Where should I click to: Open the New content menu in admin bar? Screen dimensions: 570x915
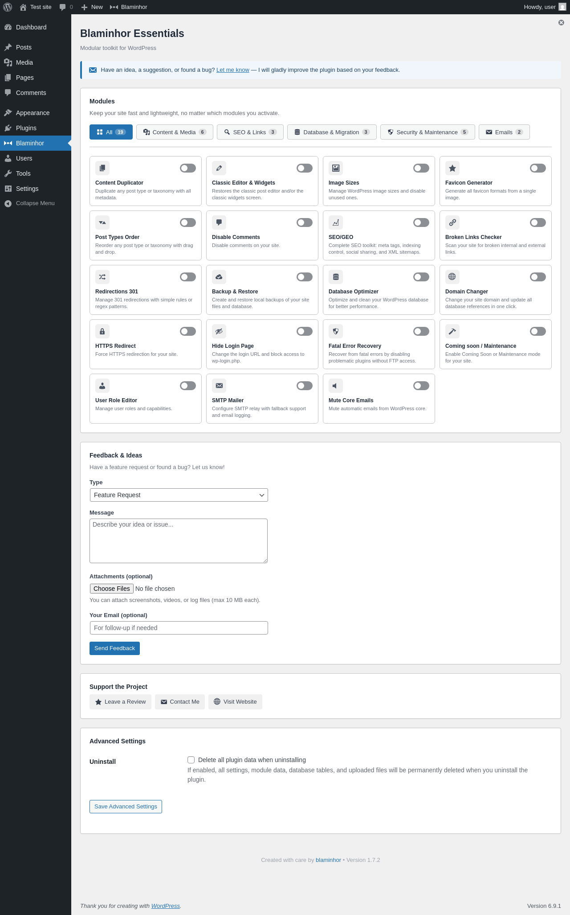92,7
